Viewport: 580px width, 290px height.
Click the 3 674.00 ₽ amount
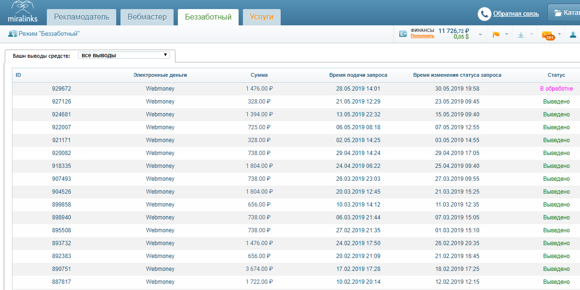(259, 269)
